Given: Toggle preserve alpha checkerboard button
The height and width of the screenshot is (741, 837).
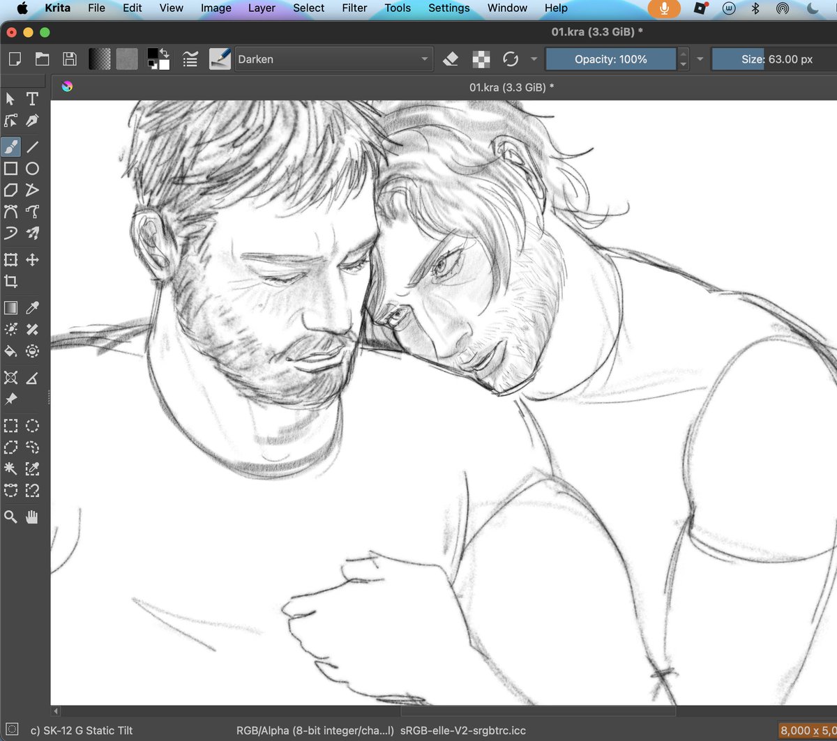Looking at the screenshot, I should [481, 59].
